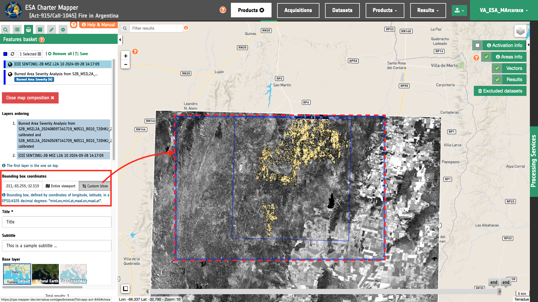Click the help icon beside Areas info
This screenshot has width=538, height=302.
[476, 58]
